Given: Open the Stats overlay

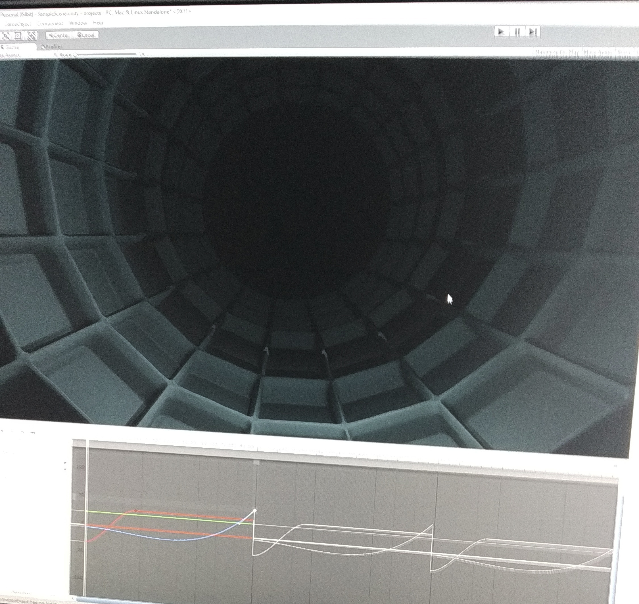Looking at the screenshot, I should (x=625, y=52).
